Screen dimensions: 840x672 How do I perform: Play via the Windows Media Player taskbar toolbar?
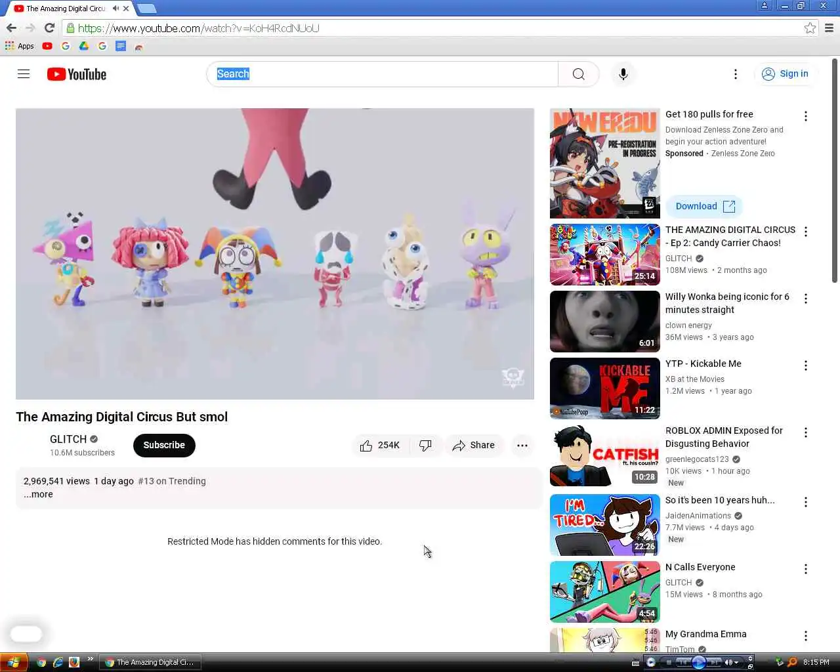(x=698, y=662)
